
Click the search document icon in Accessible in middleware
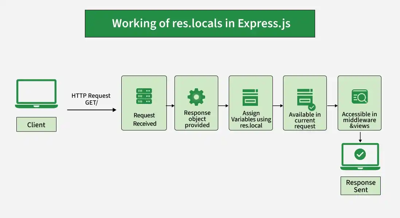[360, 96]
